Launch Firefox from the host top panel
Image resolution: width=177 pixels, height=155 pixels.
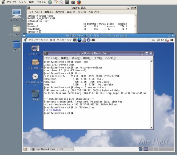click(x=79, y=2)
